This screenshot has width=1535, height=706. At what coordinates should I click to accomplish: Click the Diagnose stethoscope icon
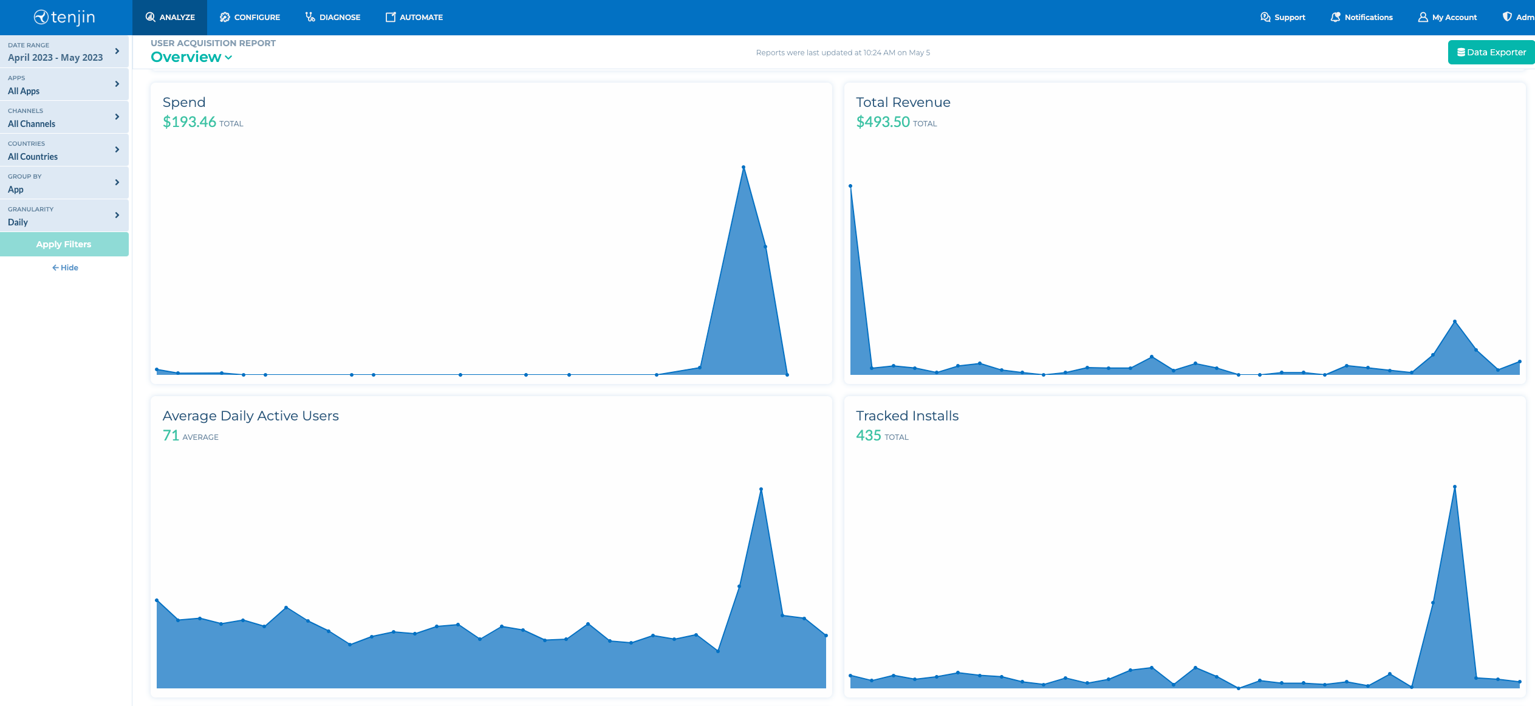click(310, 17)
